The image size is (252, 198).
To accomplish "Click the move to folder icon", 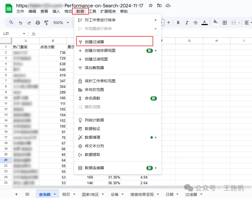I will 159,5.
